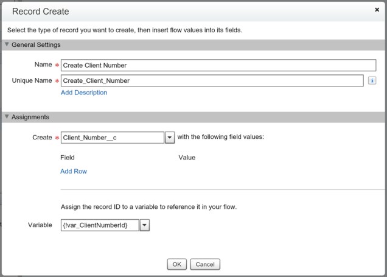Open the Create object dropdown arrow
This screenshot has height=277, width=387.
point(170,138)
